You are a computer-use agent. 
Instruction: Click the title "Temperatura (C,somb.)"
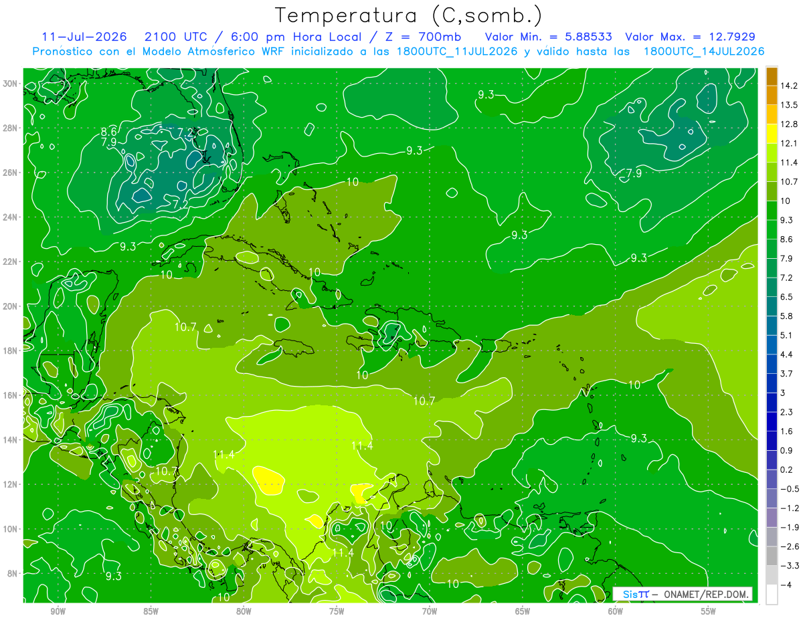pyautogui.click(x=409, y=15)
